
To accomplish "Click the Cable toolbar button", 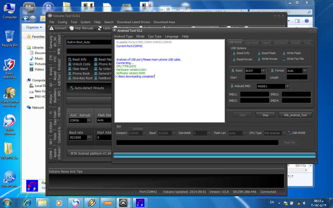I will (104, 28).
